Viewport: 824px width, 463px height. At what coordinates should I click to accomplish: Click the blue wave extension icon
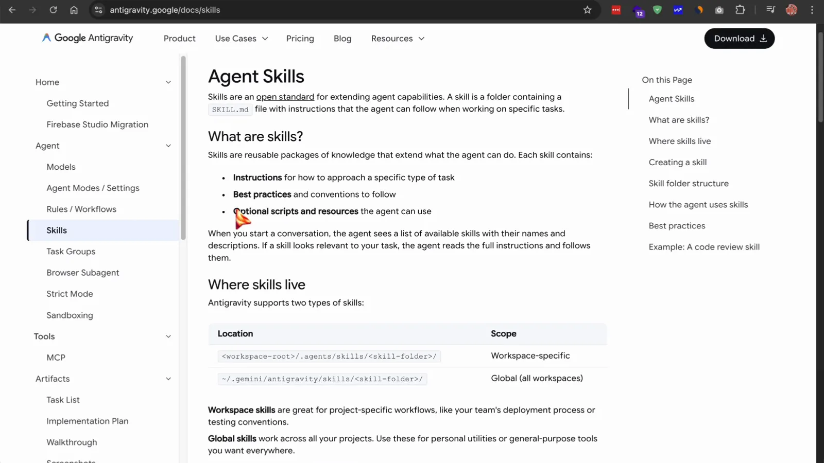(x=678, y=10)
